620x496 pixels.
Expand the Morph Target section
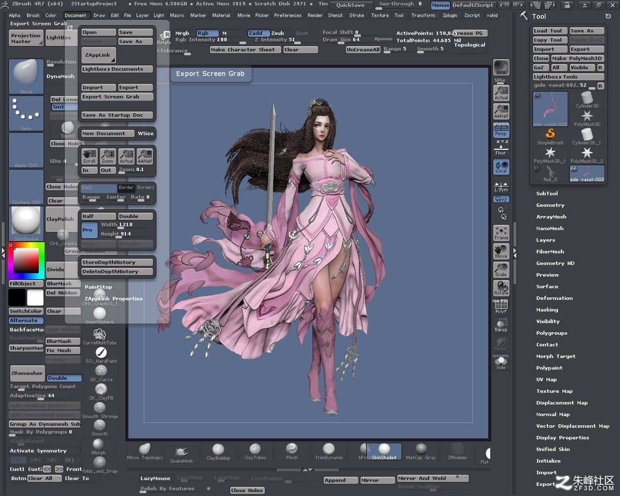point(556,356)
